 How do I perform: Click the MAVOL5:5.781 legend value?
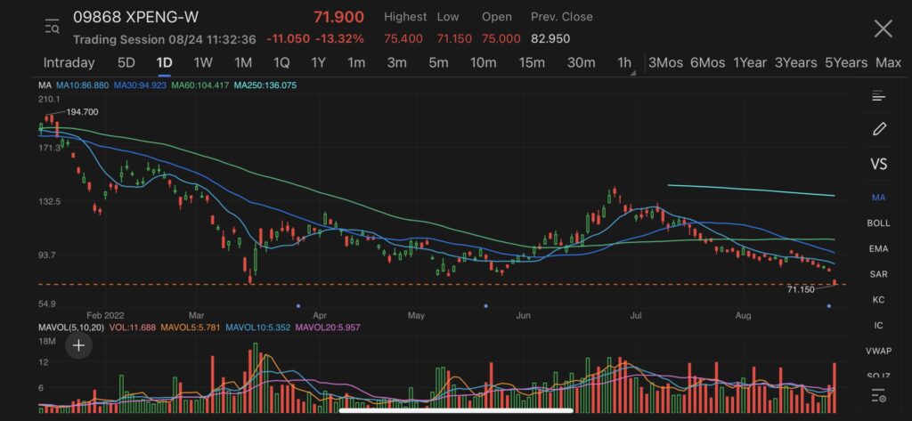click(191, 328)
